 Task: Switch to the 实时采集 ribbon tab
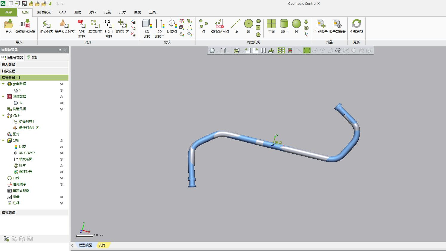[x=44, y=12]
